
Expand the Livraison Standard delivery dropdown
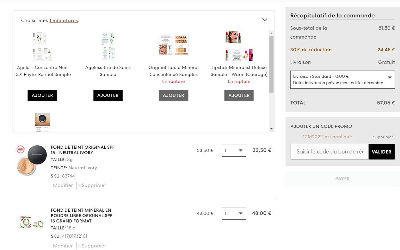tap(342, 79)
